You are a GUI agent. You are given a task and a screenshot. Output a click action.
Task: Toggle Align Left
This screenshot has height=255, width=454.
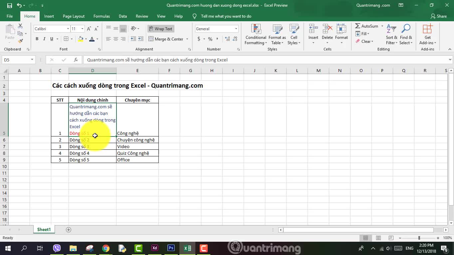pos(109,39)
